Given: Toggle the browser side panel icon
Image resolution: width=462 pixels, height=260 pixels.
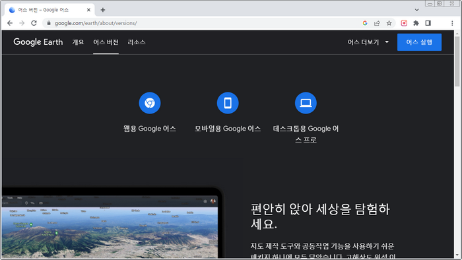Looking at the screenshot, I should point(428,23).
